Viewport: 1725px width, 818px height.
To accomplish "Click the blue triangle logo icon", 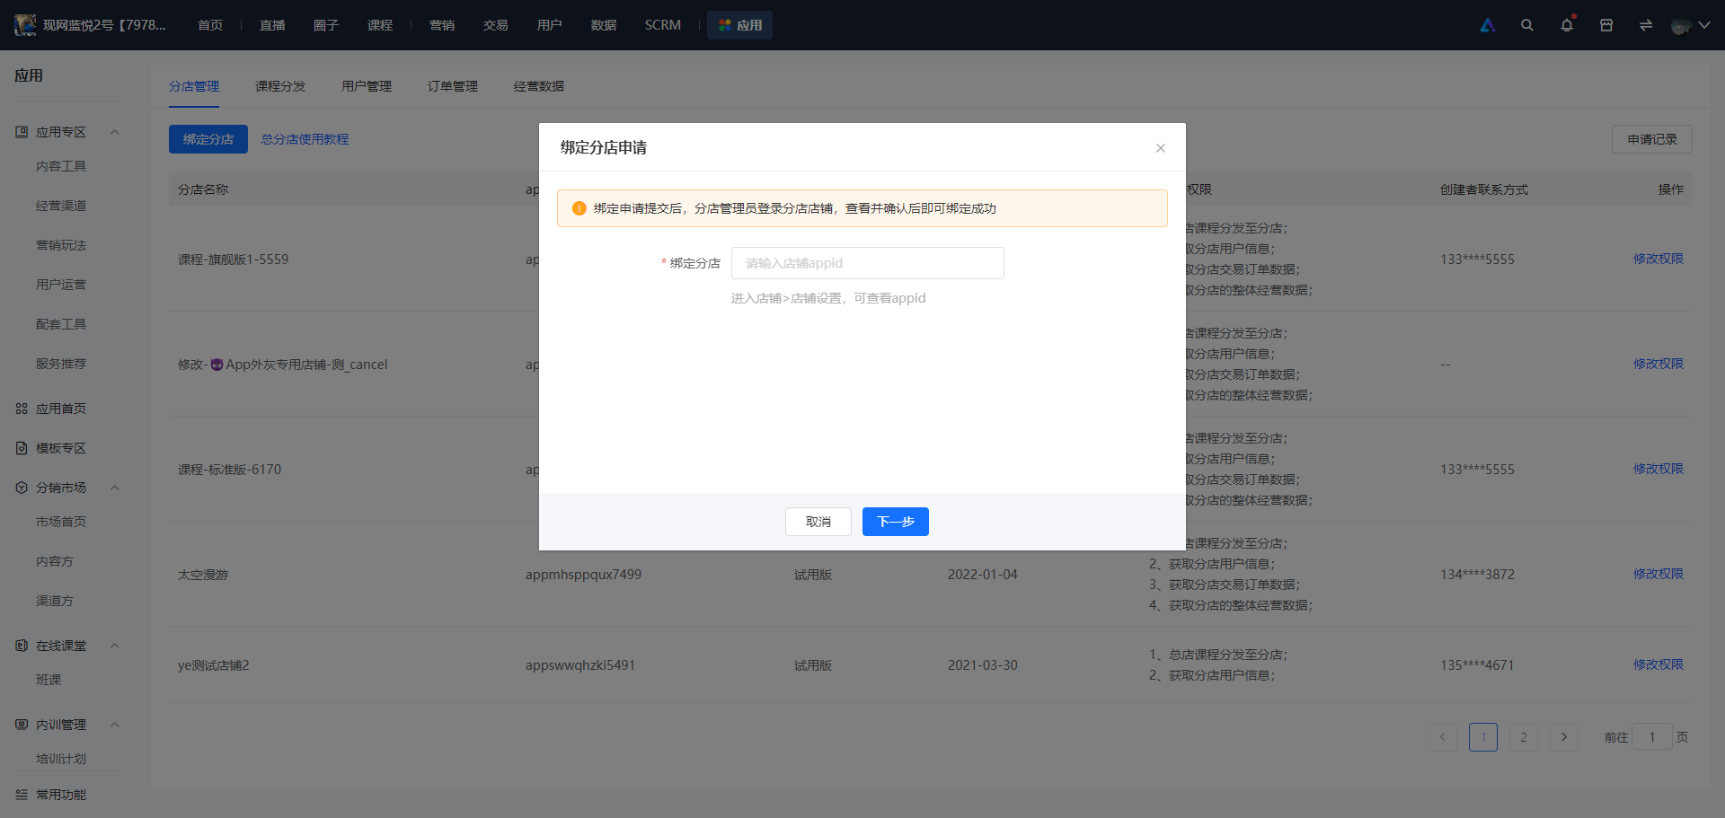I will point(1488,25).
